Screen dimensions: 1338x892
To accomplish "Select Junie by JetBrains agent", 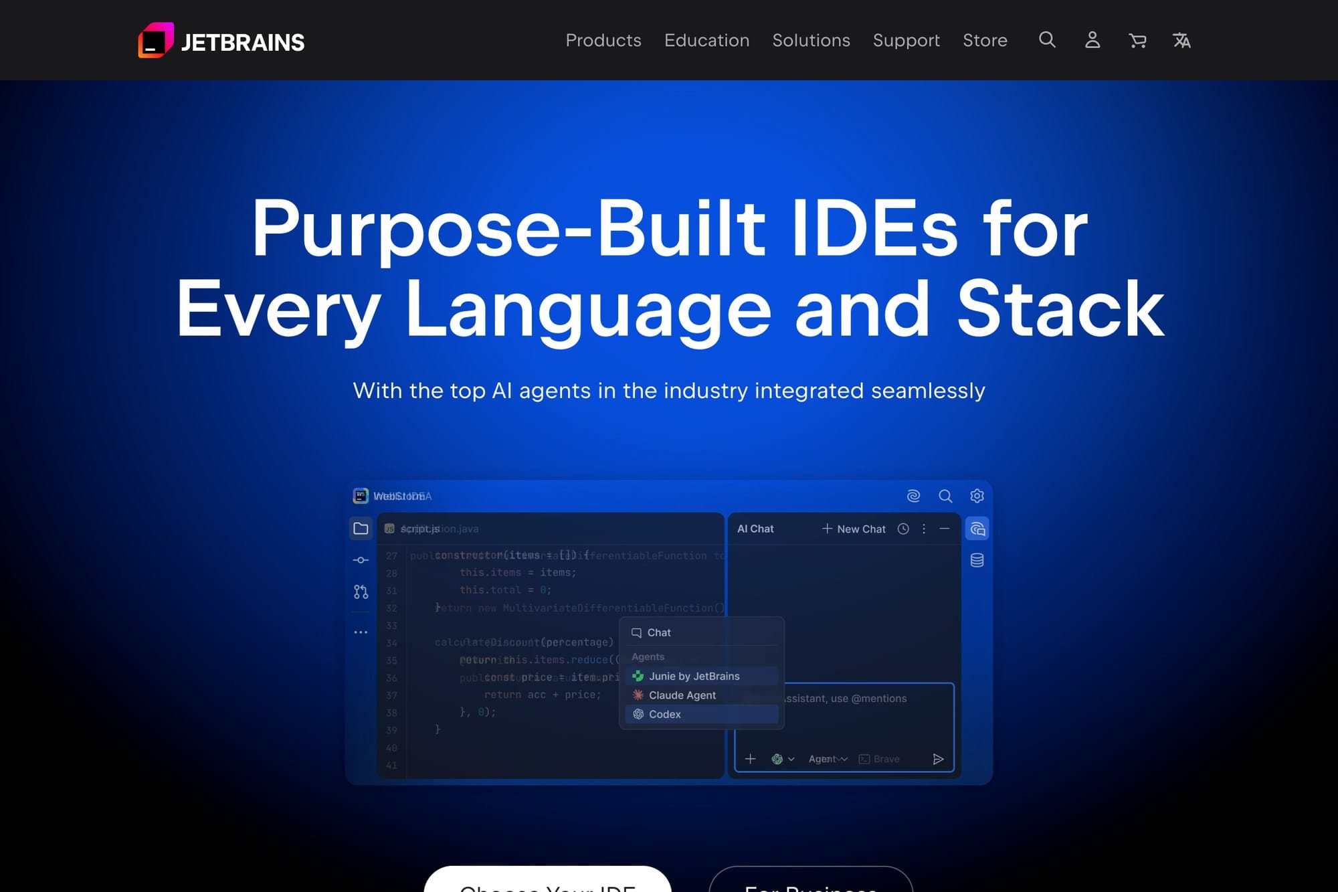I will [x=702, y=676].
